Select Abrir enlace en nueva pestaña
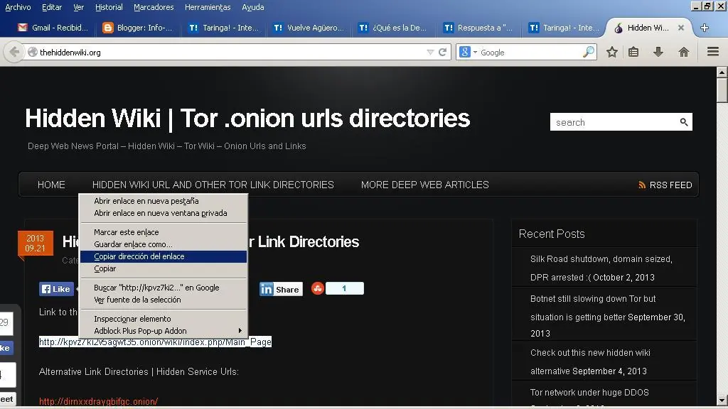This screenshot has width=728, height=409. pos(164,201)
